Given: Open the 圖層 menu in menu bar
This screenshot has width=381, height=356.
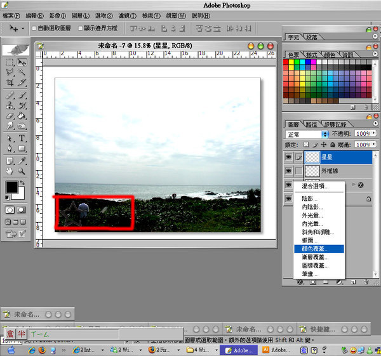Looking at the screenshot, I should point(81,16).
